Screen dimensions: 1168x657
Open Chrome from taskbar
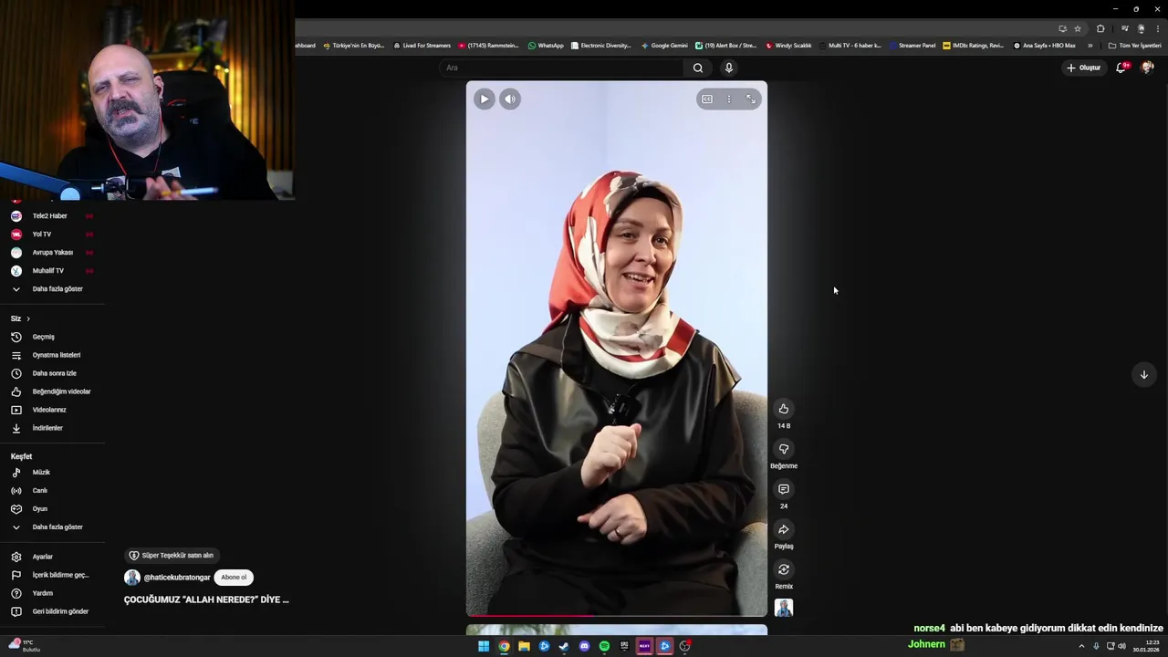(x=504, y=646)
